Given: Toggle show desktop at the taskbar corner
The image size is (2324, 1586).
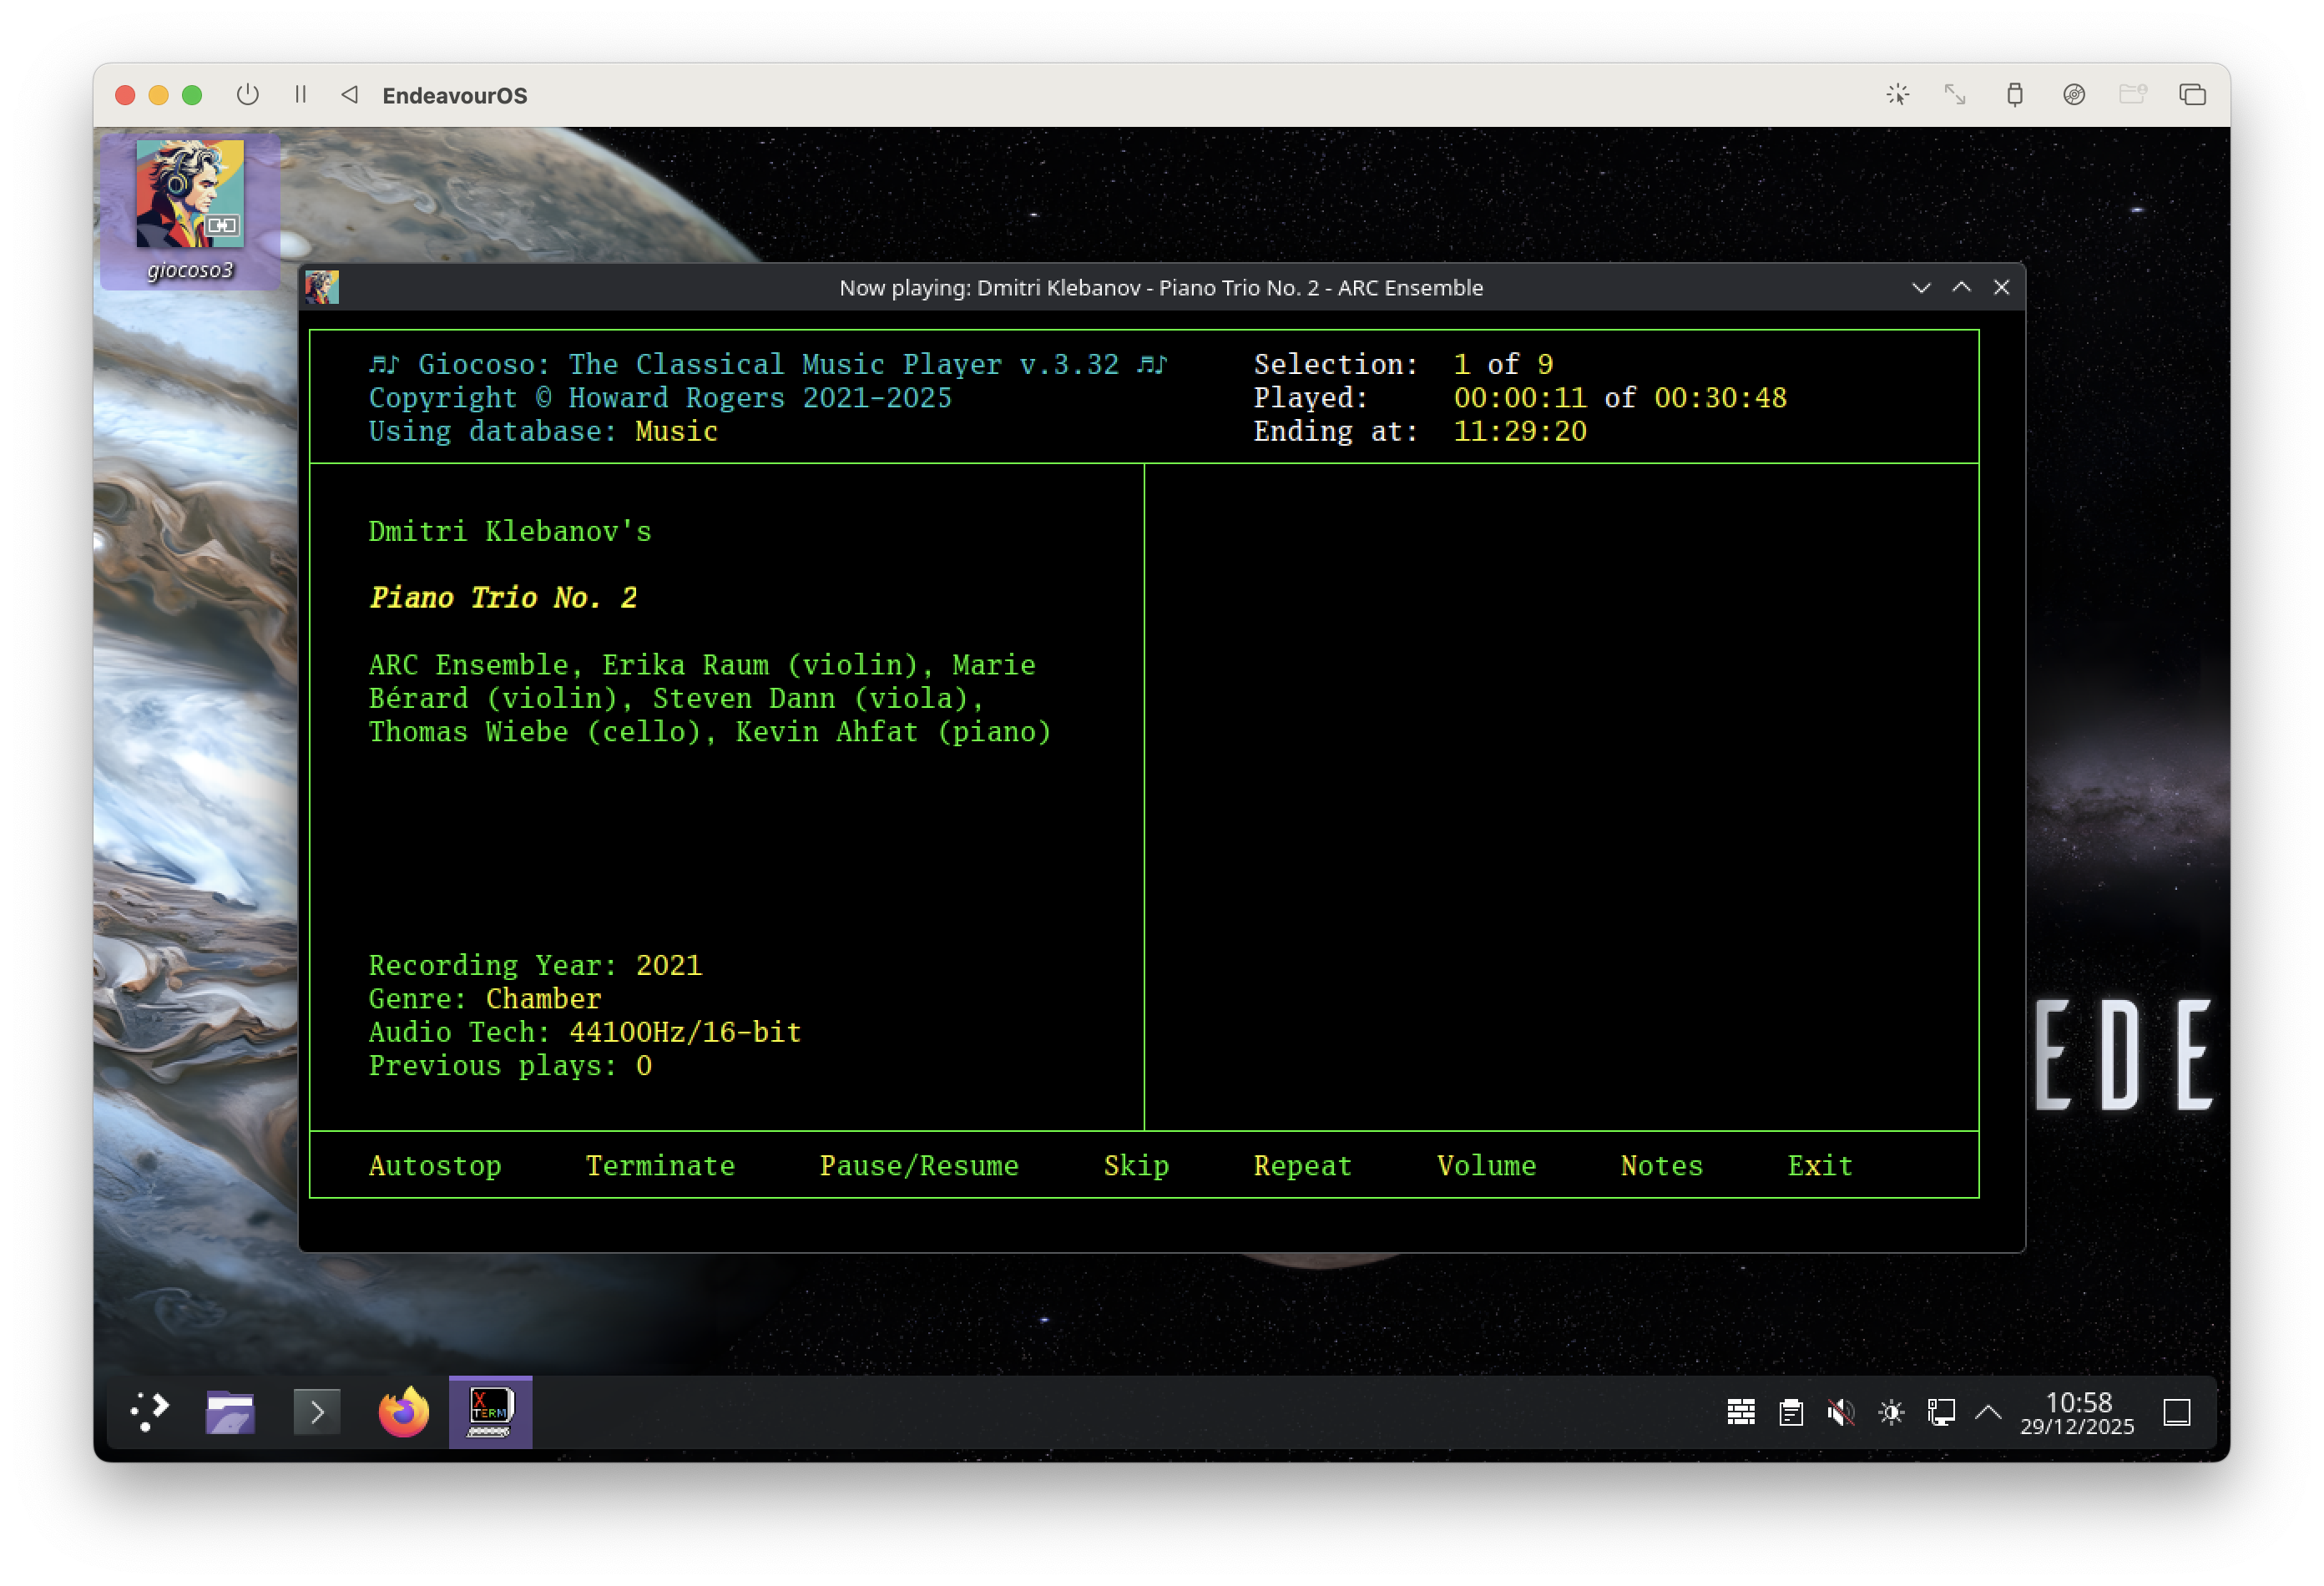Looking at the screenshot, I should click(x=2176, y=1412).
